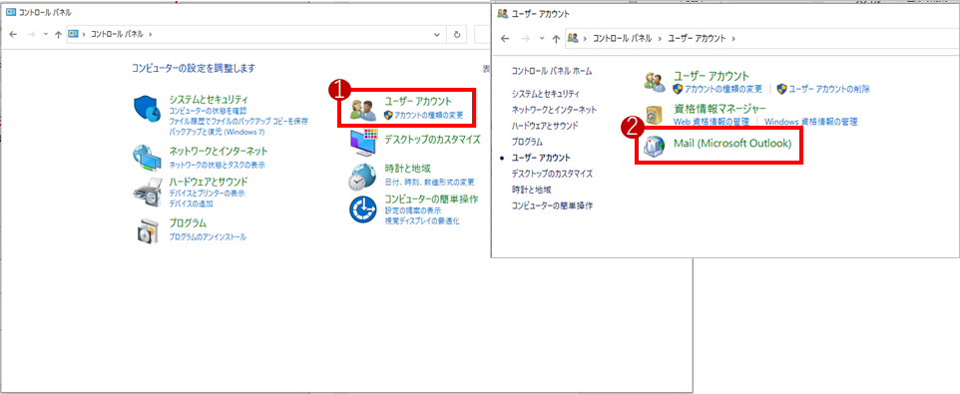
Task: Open プログラム heading link in Control Panel
Action: point(188,223)
